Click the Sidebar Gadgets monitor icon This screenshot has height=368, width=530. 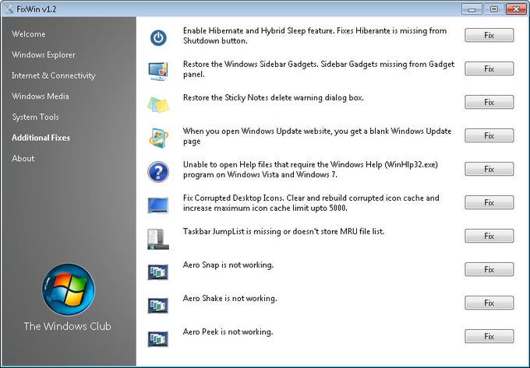[158, 71]
